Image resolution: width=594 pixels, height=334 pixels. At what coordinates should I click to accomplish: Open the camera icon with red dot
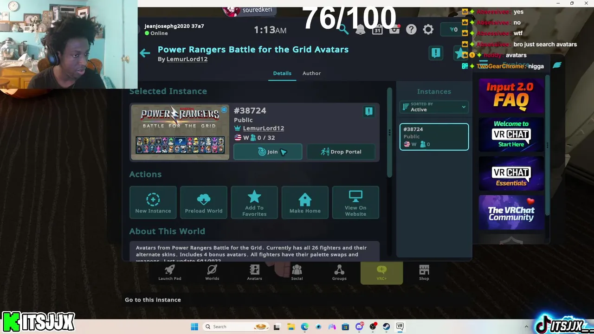(x=394, y=30)
